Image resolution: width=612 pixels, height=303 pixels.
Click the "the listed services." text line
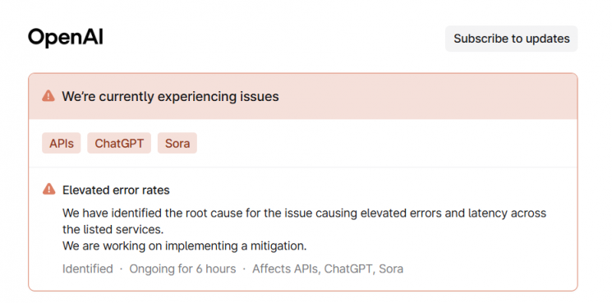pyautogui.click(x=113, y=230)
